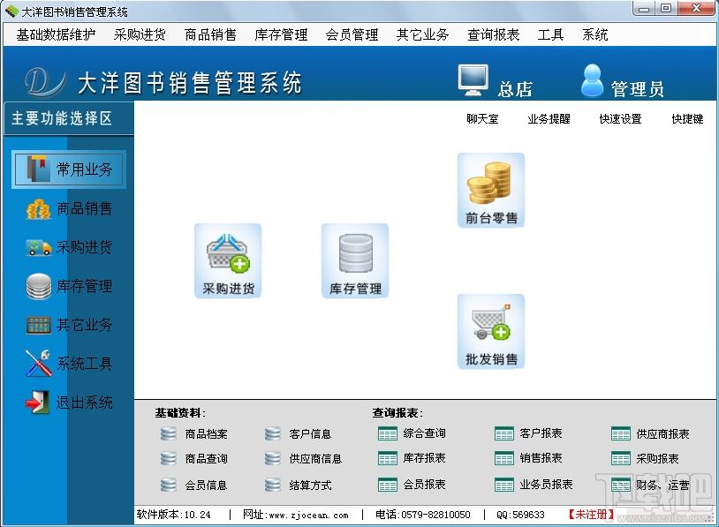Click the 快速设置 link
Screen dimensions: 719x527
pyautogui.click(x=620, y=119)
